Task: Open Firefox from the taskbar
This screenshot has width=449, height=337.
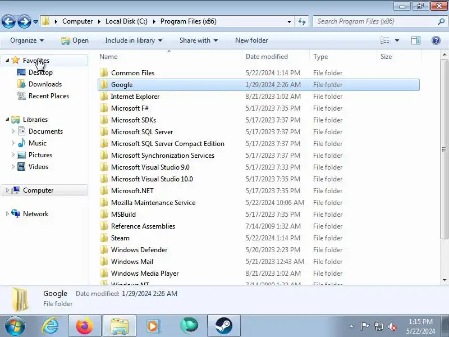Action: coord(85,326)
